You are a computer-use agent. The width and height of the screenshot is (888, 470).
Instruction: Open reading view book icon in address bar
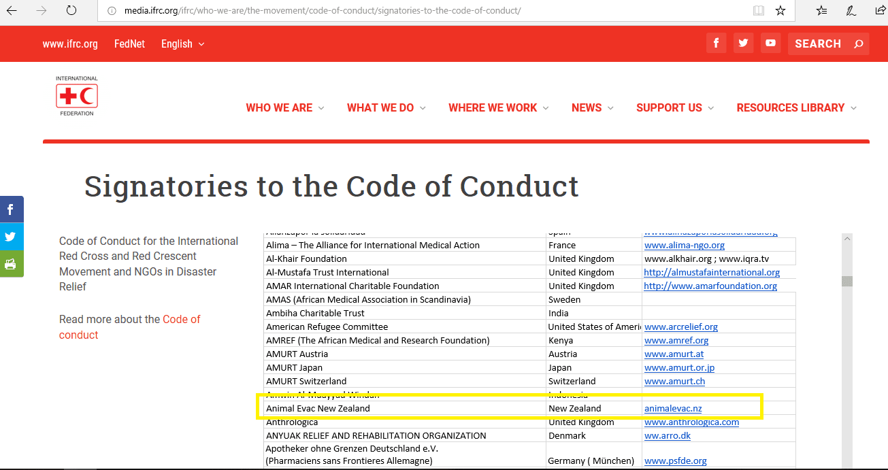tap(759, 11)
